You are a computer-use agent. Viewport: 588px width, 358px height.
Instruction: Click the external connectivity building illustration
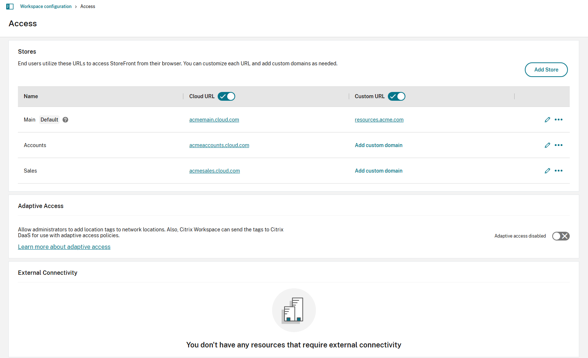coord(294,310)
